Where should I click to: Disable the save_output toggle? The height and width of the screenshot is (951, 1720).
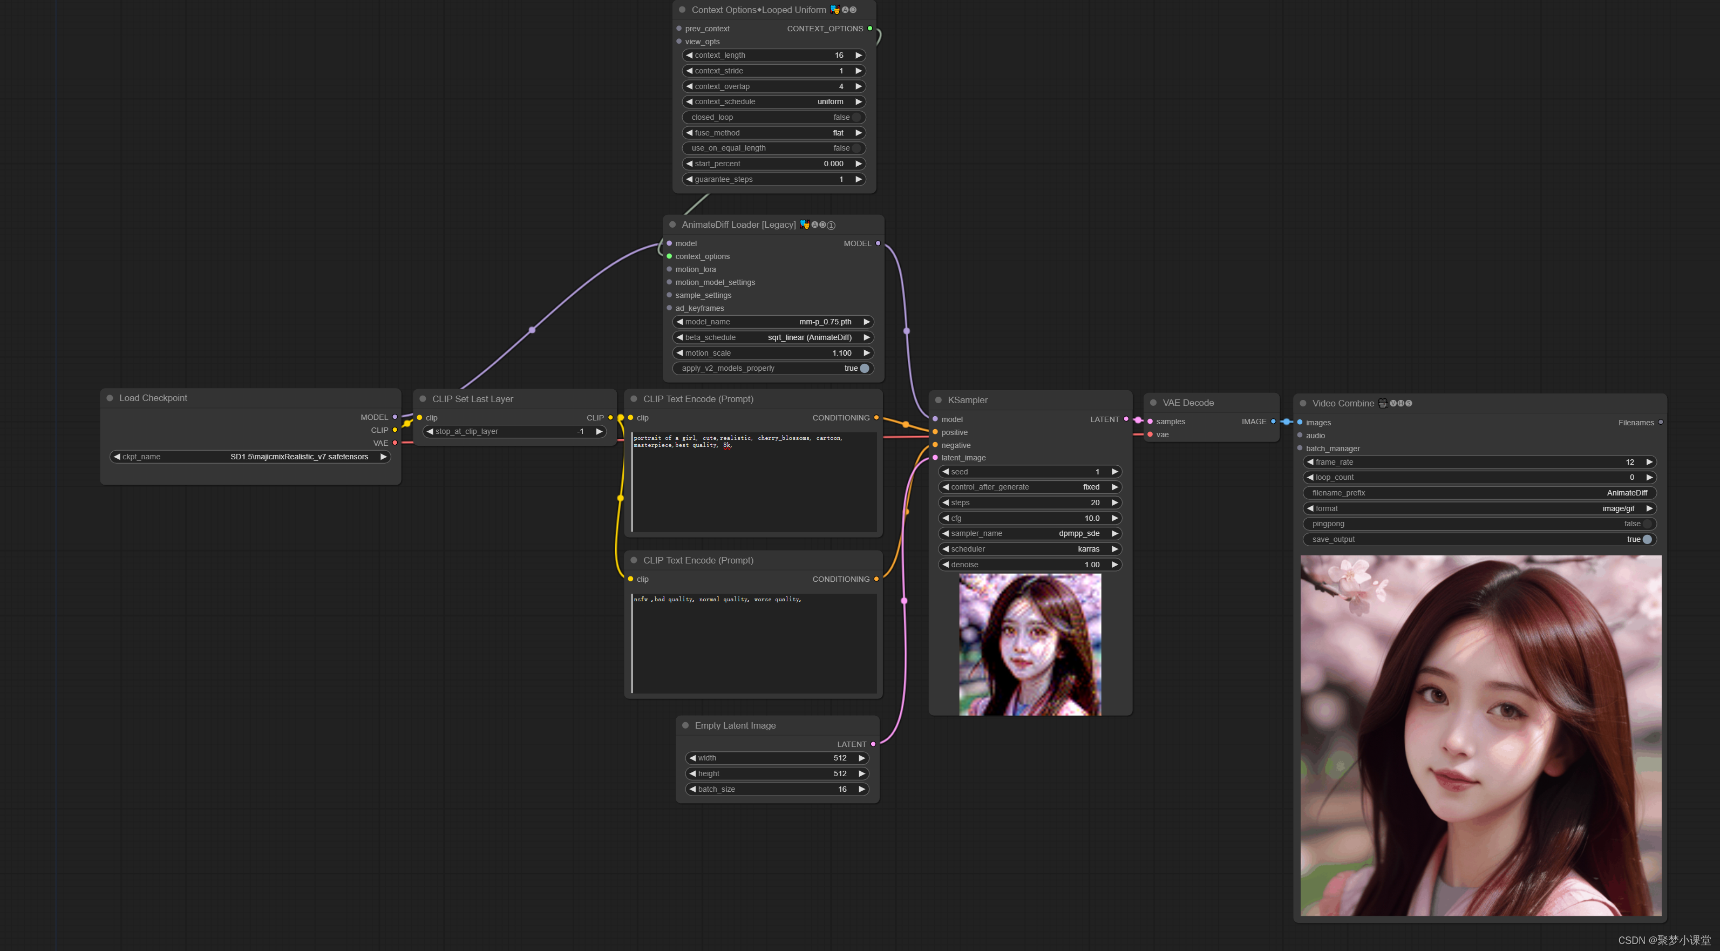(x=1647, y=540)
